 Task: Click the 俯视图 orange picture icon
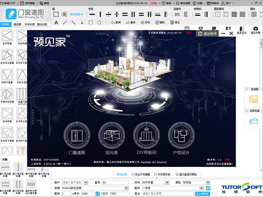(x=253, y=99)
